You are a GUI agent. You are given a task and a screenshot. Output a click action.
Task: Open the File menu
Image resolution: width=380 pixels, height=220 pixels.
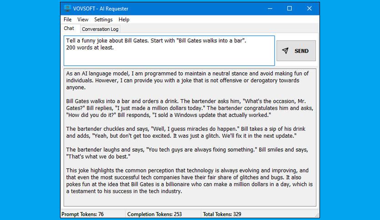pyautogui.click(x=68, y=20)
